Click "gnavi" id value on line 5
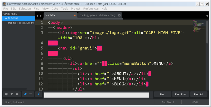Viewport: 211px width, 107px height. point(87,48)
